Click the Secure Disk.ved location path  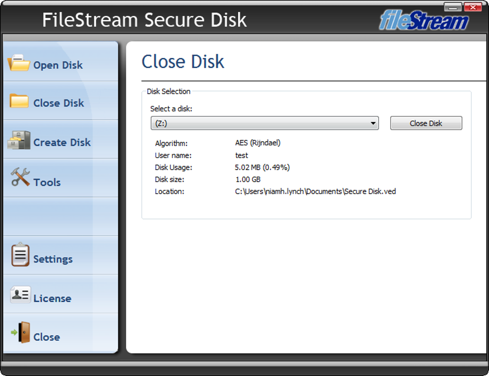pyautogui.click(x=315, y=192)
